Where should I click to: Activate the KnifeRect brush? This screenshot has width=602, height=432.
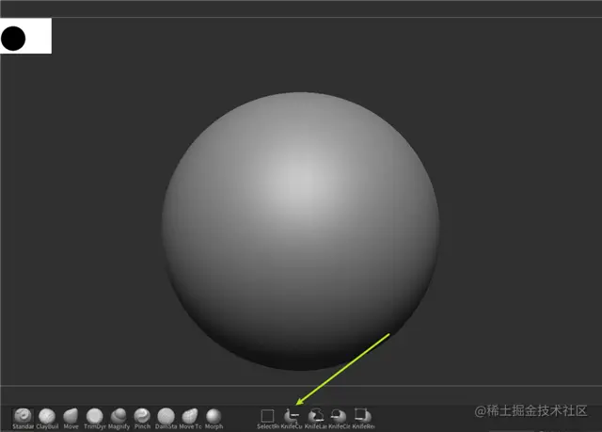tap(363, 419)
